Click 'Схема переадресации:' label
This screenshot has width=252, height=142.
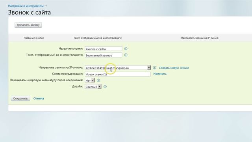(x=67, y=74)
